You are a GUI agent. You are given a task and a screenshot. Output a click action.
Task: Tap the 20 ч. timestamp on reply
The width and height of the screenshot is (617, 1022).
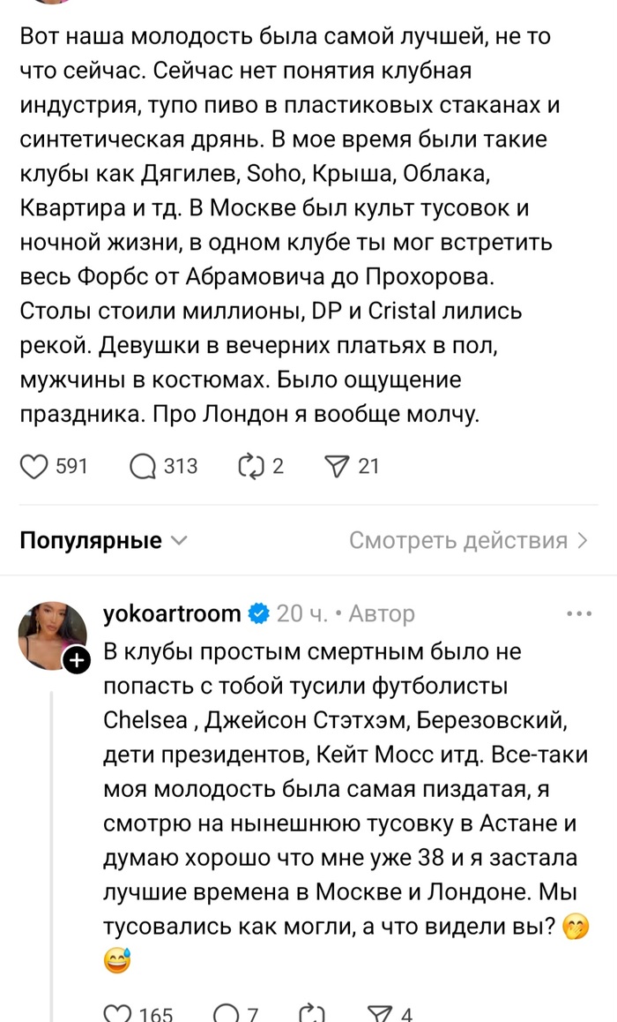tap(302, 613)
